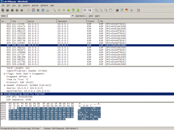Click the Expression... button
Viewport: 174px width, 130px height.
[x=81, y=16]
